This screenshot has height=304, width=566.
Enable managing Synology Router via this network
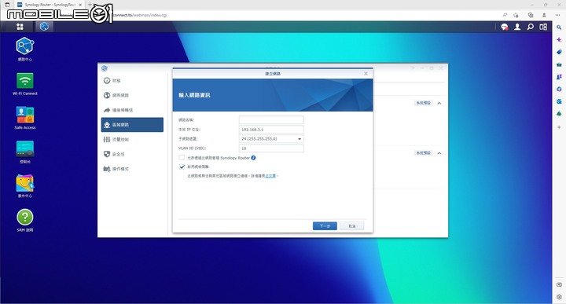(182, 158)
